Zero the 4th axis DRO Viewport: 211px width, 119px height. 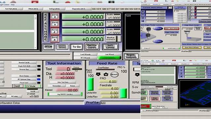coord(54,39)
